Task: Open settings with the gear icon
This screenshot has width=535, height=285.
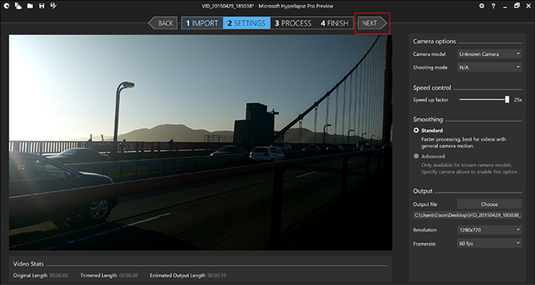Action: point(481,6)
